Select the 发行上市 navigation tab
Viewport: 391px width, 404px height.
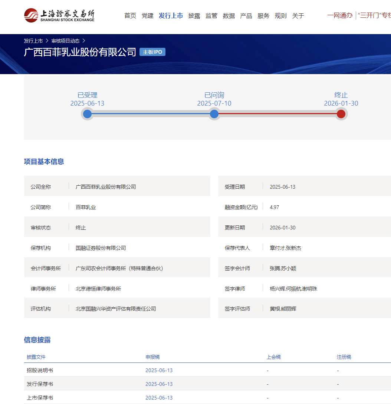171,16
